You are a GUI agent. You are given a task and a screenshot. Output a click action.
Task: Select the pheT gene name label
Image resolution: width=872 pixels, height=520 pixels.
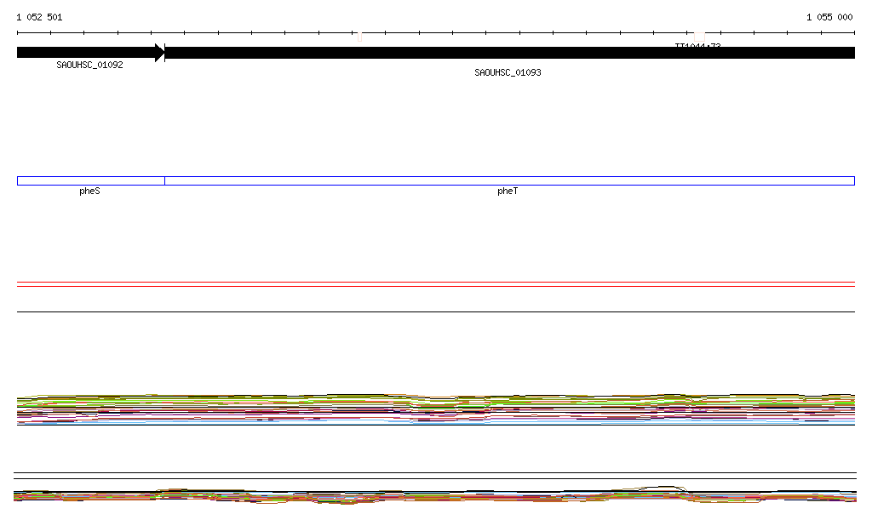point(508,191)
